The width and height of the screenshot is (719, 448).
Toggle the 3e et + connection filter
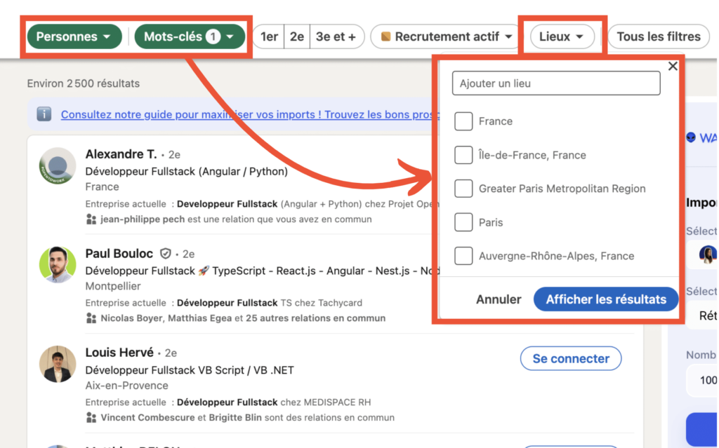336,36
